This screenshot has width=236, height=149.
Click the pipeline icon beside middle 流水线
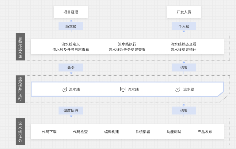pyautogui.click(x=123, y=89)
